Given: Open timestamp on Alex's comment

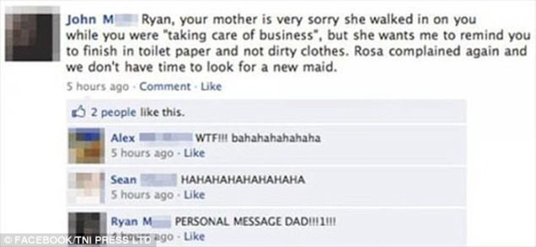Looking at the screenshot, I should click(142, 153).
